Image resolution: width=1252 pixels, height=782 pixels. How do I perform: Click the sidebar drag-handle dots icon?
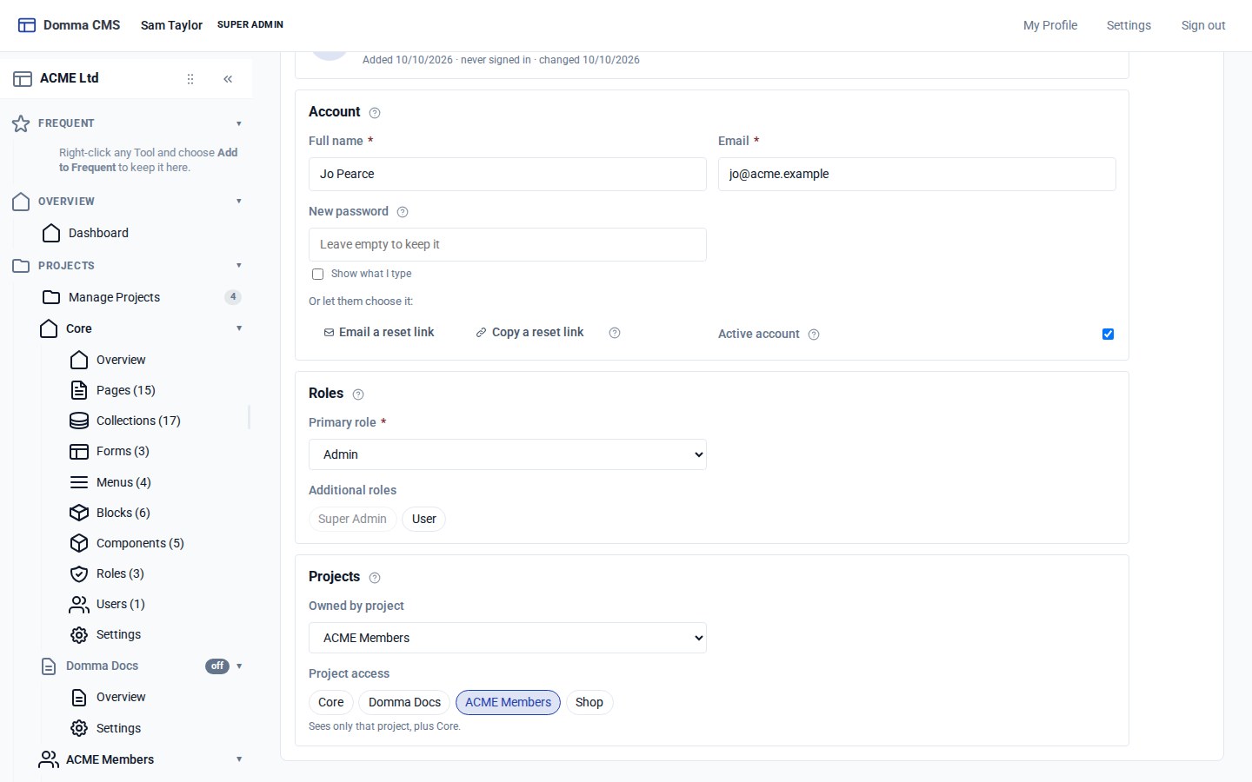pos(190,79)
